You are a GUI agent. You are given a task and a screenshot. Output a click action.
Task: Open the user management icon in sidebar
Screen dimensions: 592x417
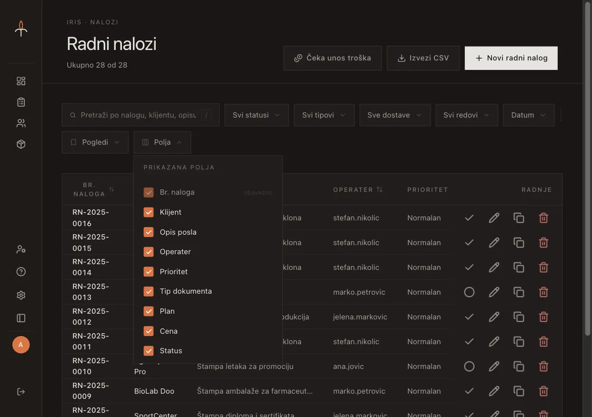click(21, 249)
